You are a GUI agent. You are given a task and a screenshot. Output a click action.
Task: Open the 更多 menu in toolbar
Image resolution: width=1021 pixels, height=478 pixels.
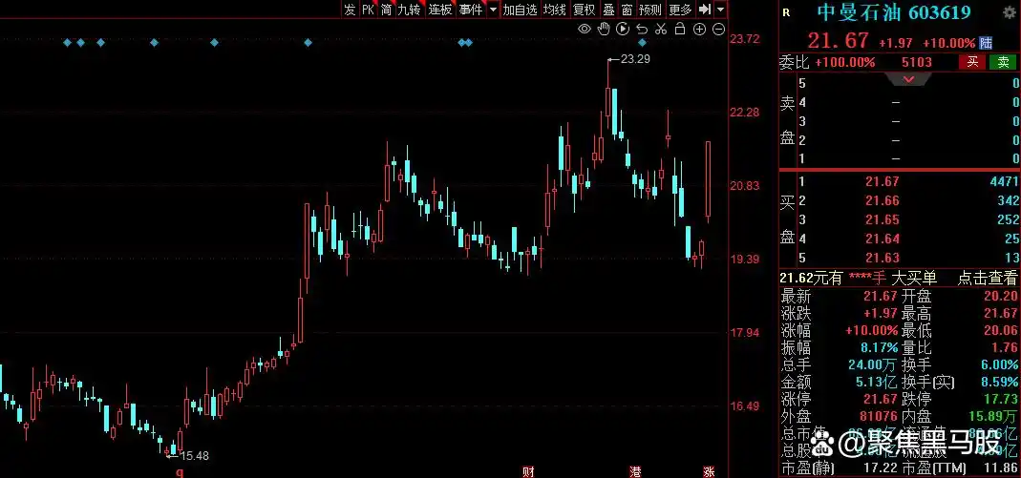click(680, 10)
